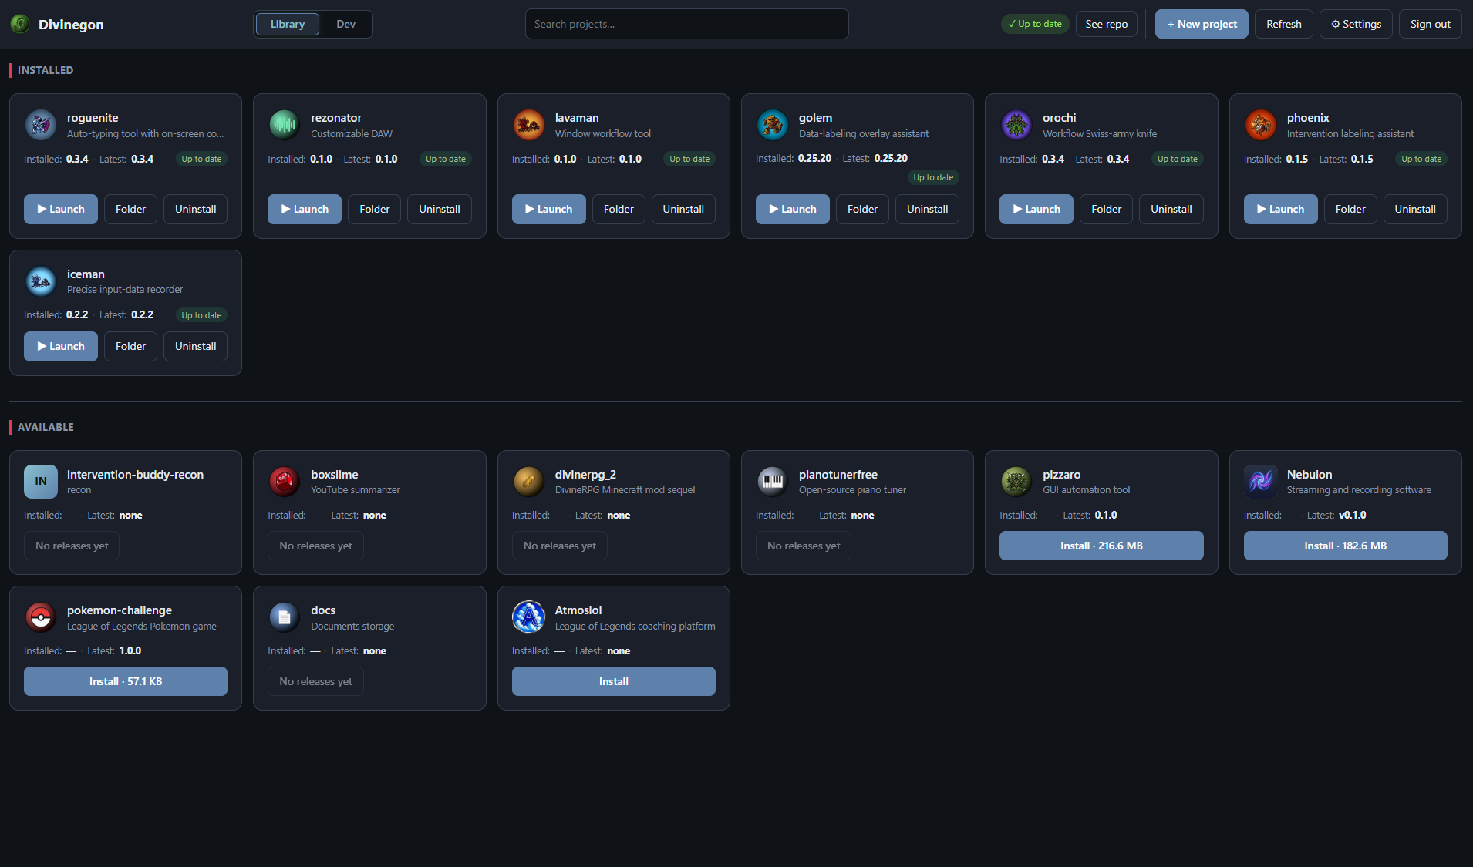Click the divinerpg_2 project title

tap(585, 475)
